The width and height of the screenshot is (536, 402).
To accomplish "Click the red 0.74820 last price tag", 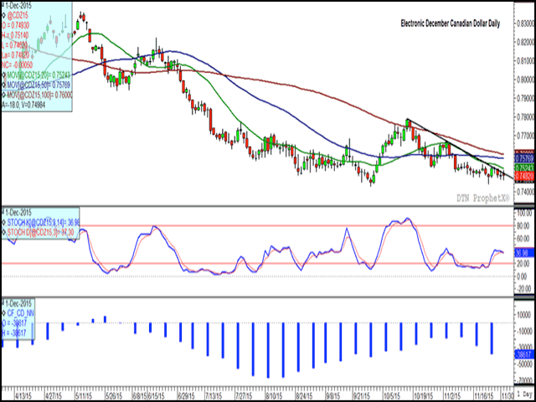I will coord(522,177).
